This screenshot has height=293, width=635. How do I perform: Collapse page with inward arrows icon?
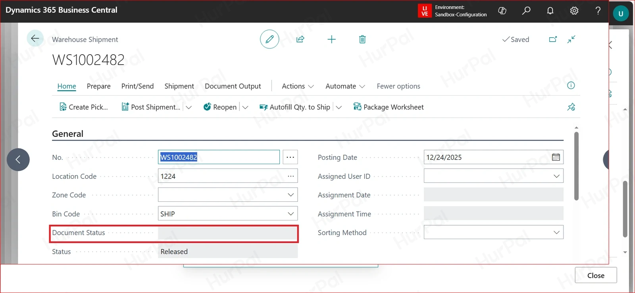(x=571, y=39)
